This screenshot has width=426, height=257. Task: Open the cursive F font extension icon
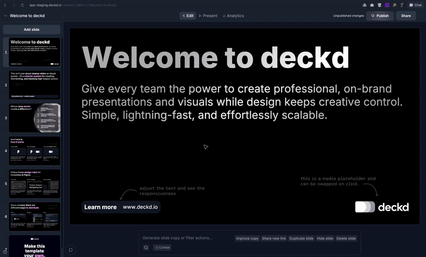coord(402,5)
